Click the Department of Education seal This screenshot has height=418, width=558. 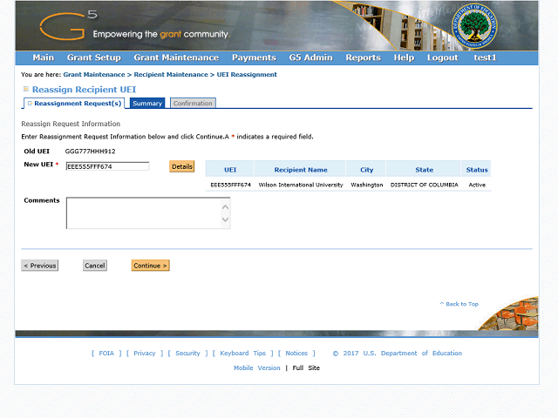(x=476, y=26)
